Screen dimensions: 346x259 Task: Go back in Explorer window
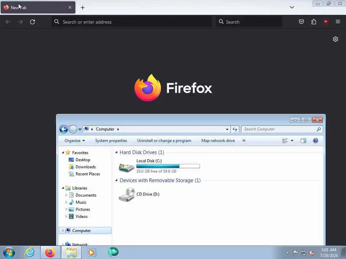tap(64, 129)
